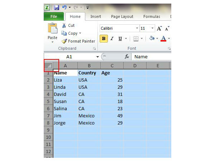
Task: Open the File menu
Action: click(x=54, y=16)
